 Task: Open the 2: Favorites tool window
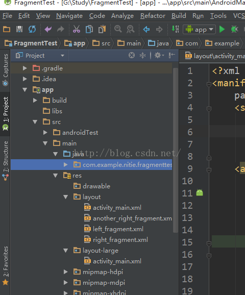(x=5, y=265)
